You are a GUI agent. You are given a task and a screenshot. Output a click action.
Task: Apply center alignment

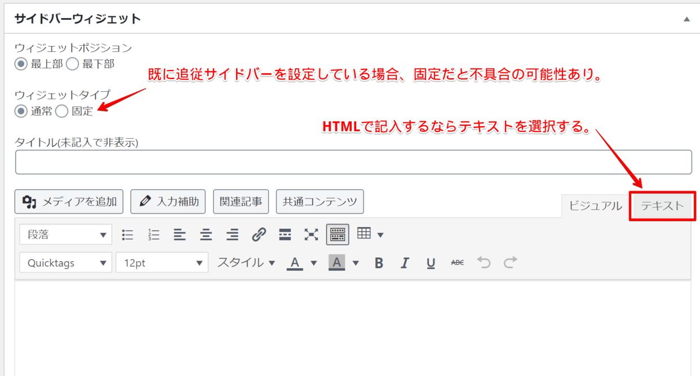coord(206,235)
